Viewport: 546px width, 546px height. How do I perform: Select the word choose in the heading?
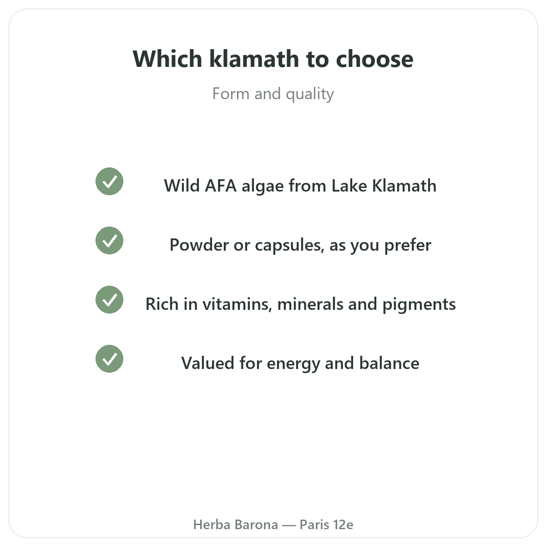tap(374, 59)
